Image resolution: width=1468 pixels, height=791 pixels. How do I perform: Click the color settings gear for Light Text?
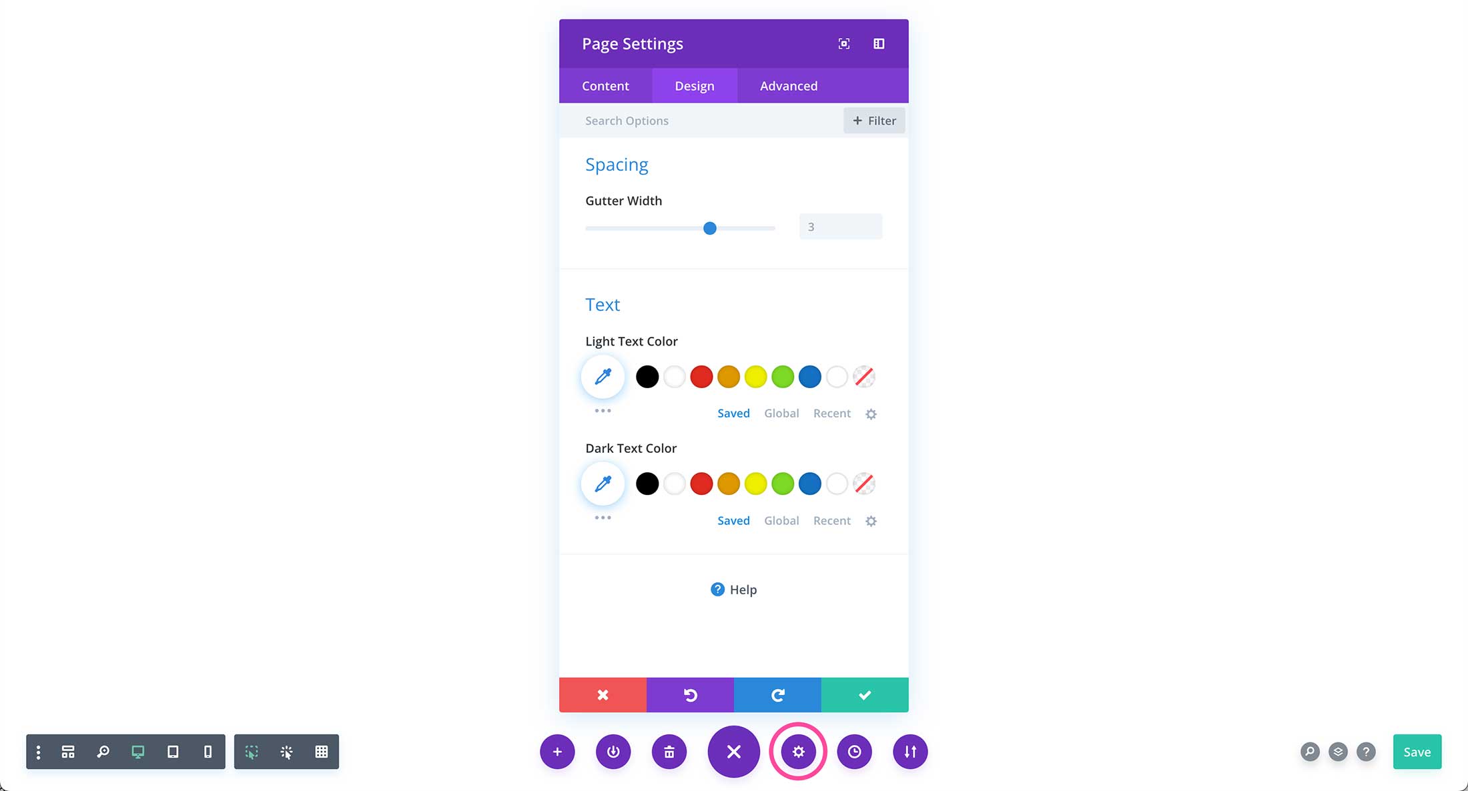click(x=870, y=412)
